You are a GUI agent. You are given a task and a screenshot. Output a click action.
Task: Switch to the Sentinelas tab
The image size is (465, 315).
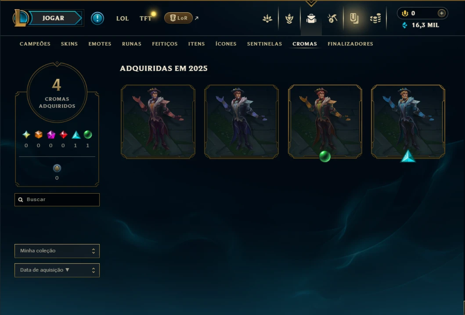(264, 44)
